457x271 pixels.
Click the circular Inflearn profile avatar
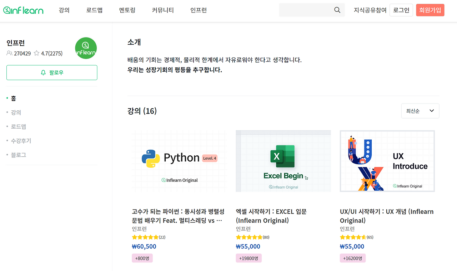[x=86, y=48]
